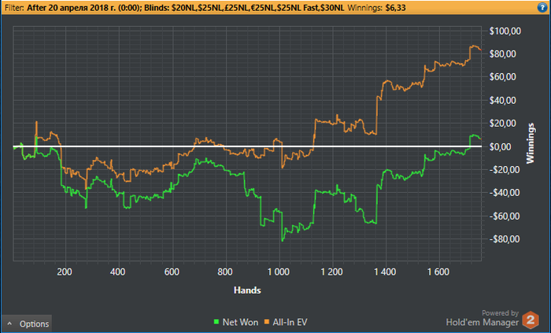551x333 pixels.
Task: Expand the Options panel
Action: pos(27,324)
